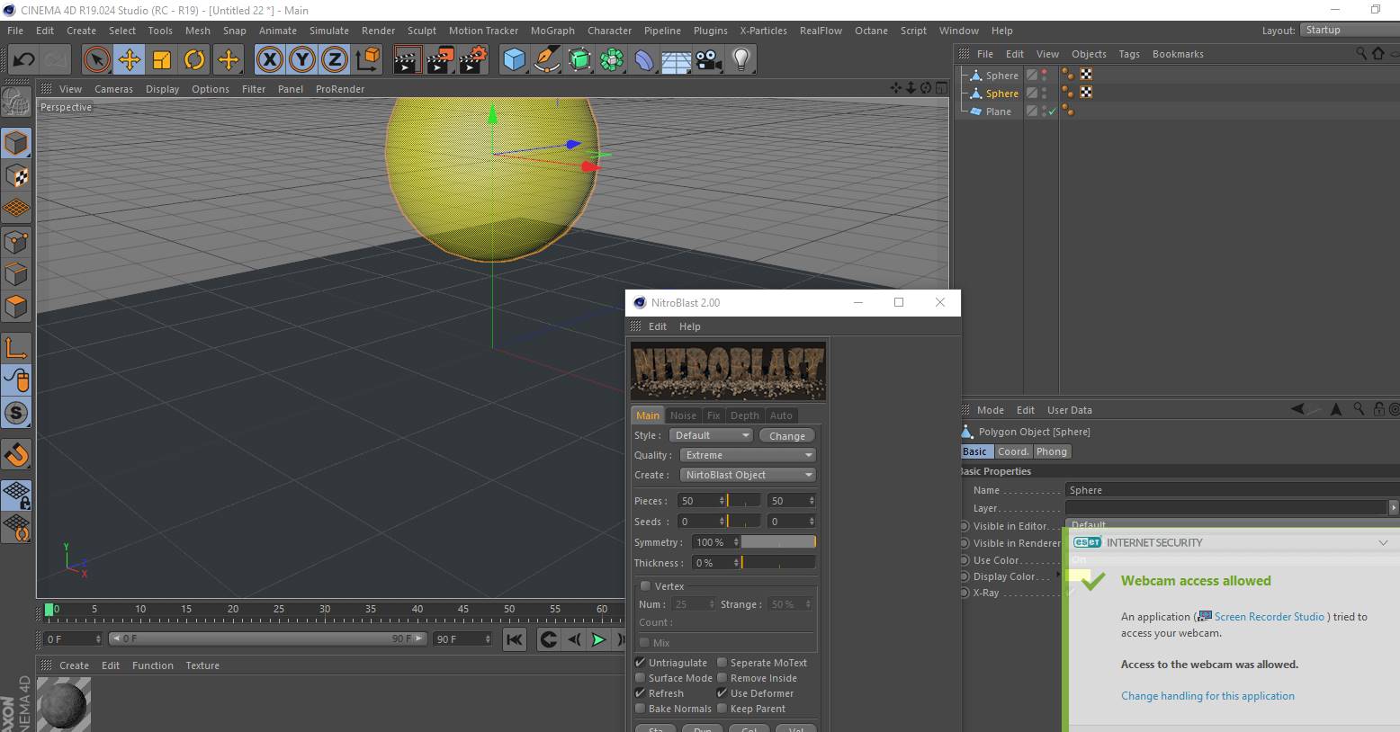Enable the Vertex checkbox

[x=645, y=586]
